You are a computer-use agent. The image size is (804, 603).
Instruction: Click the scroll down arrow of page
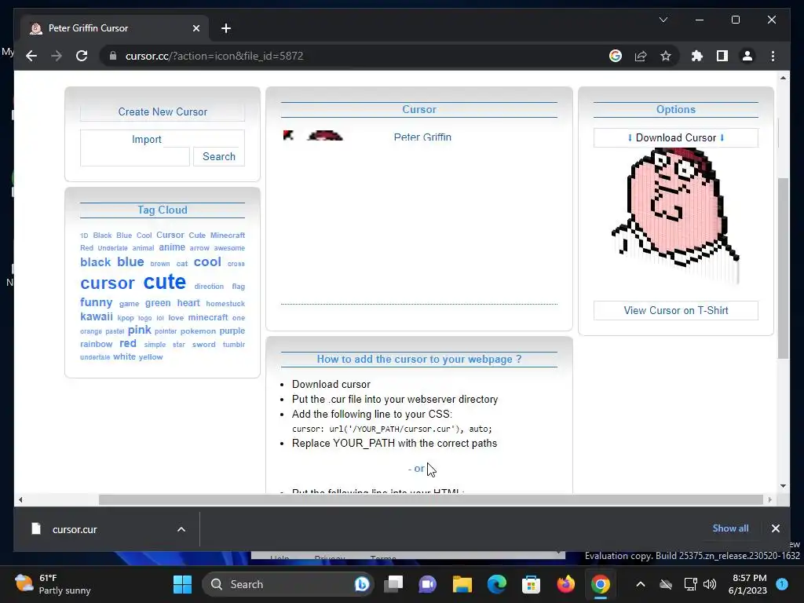(x=783, y=486)
